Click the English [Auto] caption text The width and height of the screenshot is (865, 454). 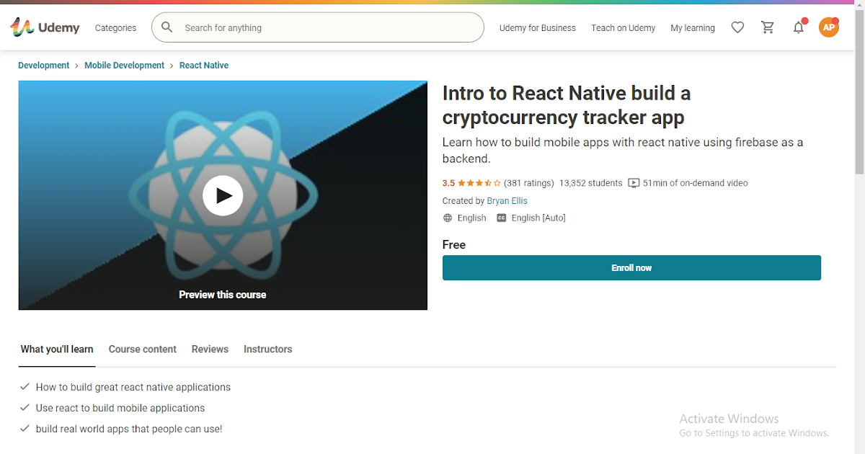pos(538,218)
